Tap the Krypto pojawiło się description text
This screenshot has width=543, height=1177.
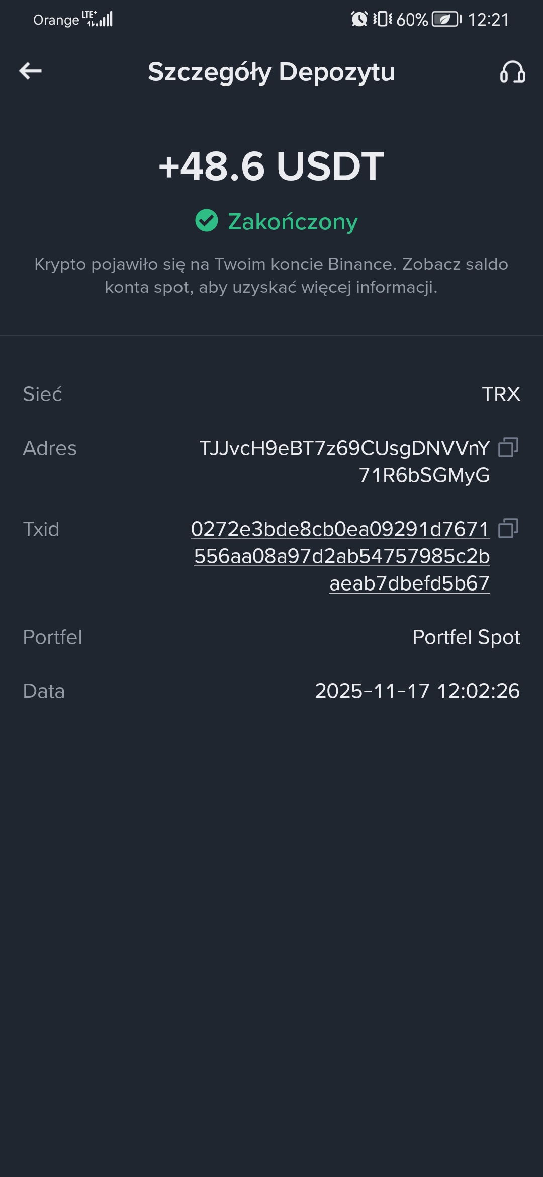click(271, 276)
